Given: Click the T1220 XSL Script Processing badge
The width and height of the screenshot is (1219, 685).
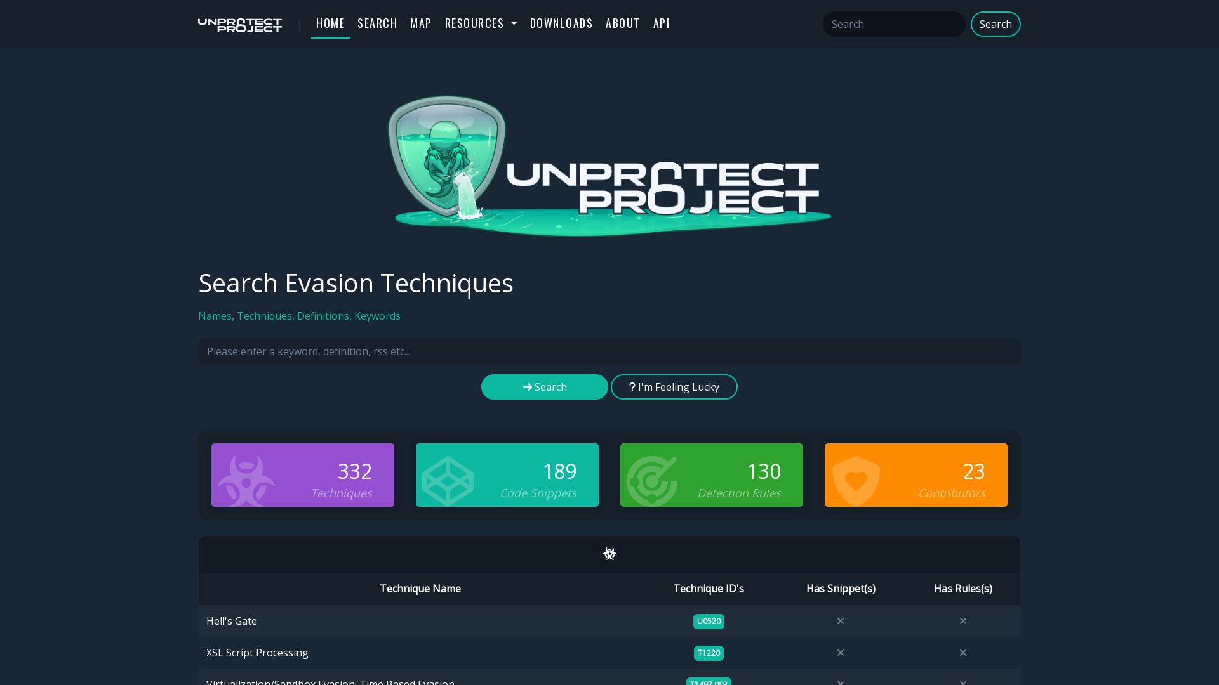Looking at the screenshot, I should [709, 653].
